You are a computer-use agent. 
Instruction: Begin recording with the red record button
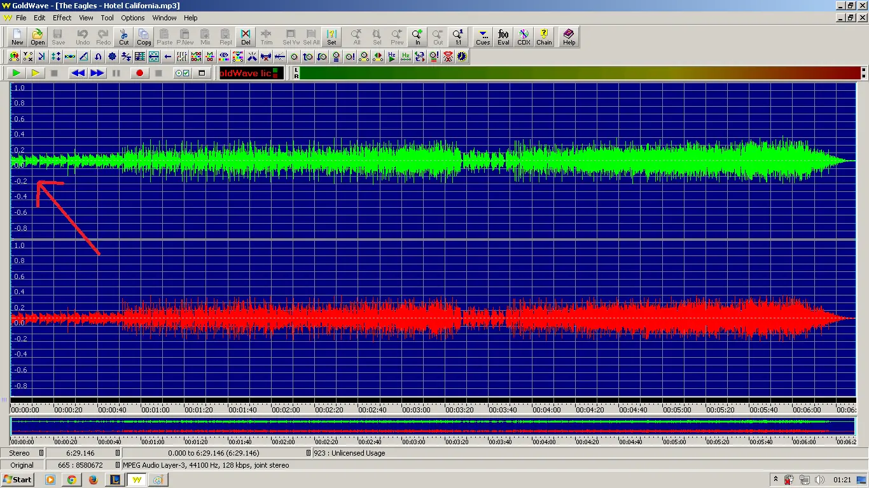click(x=140, y=72)
